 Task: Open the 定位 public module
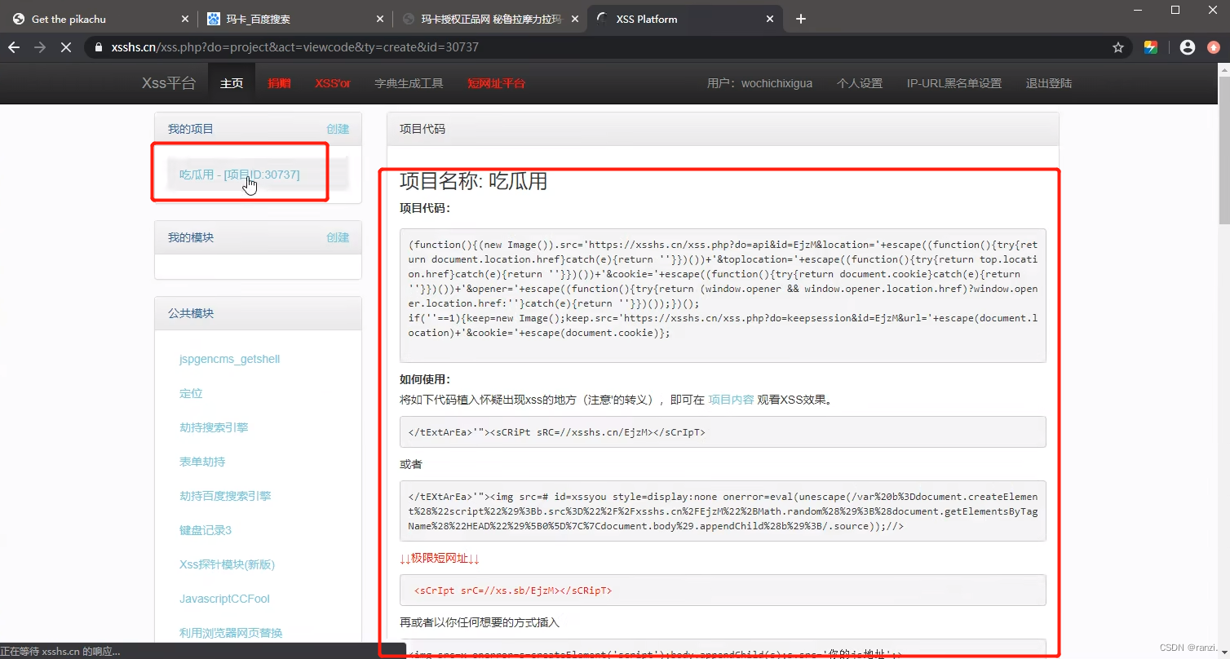tap(191, 393)
